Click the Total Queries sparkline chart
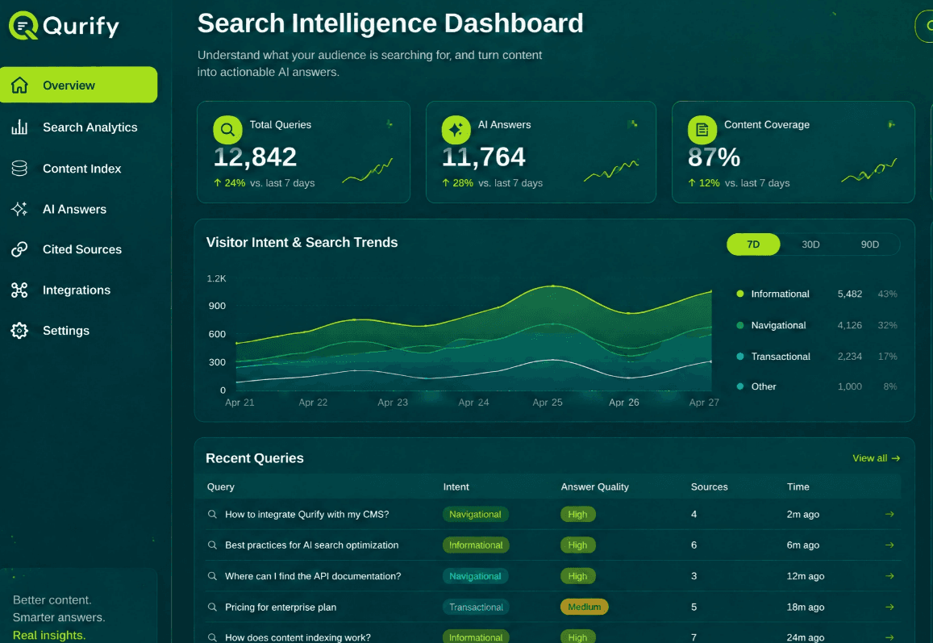The height and width of the screenshot is (643, 933). coord(367,170)
